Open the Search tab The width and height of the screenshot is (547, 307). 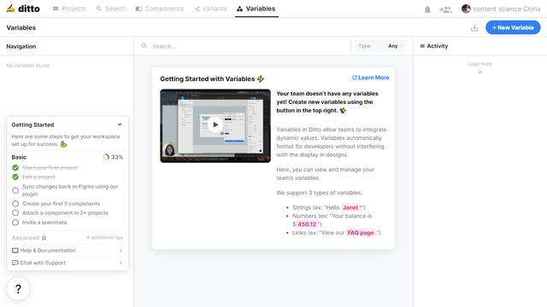click(x=111, y=9)
